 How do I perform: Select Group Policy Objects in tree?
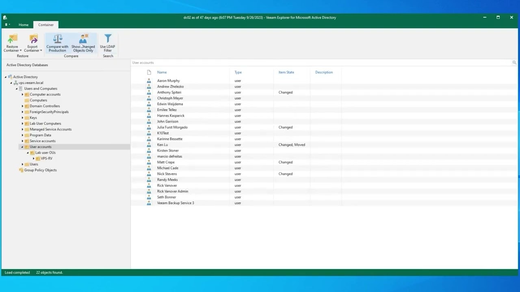click(40, 170)
